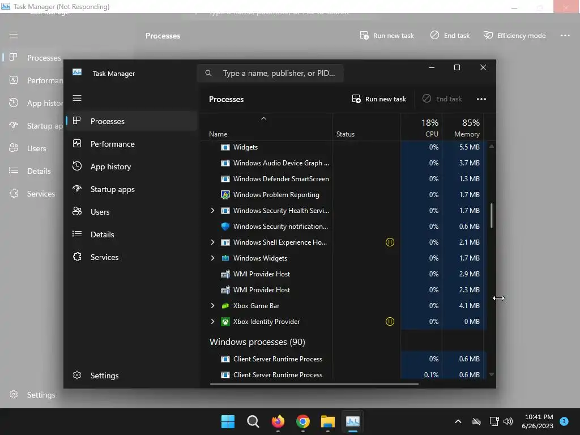Click Xbox Identity Provider icon

coord(225,322)
